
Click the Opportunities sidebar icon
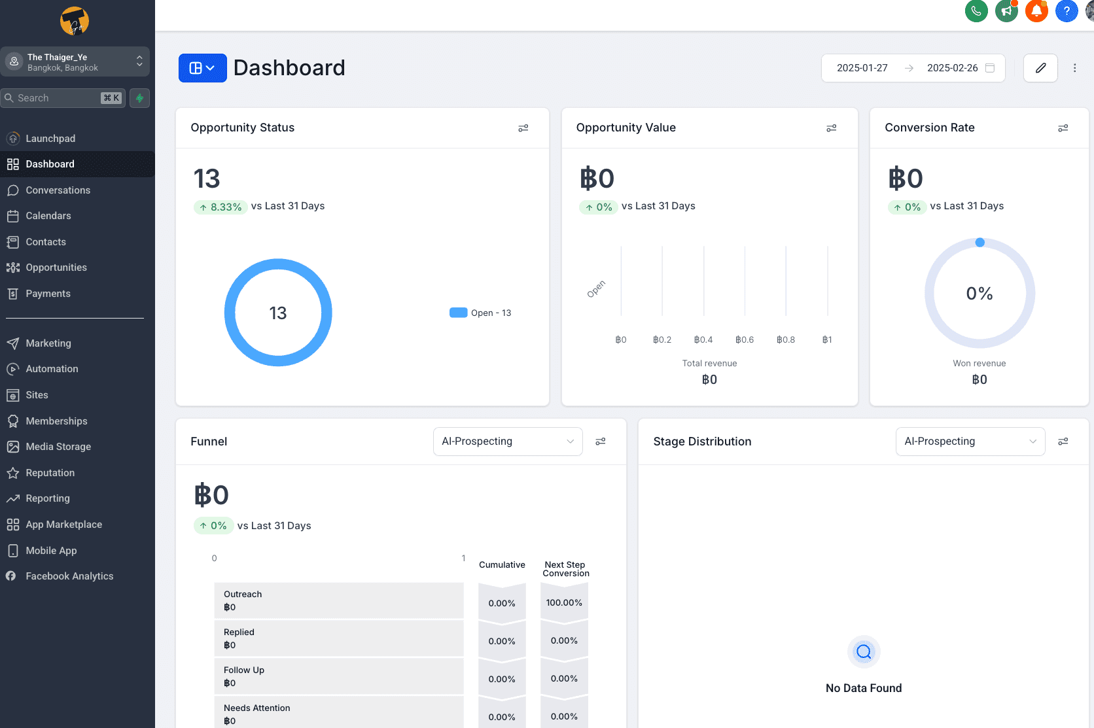tap(13, 268)
